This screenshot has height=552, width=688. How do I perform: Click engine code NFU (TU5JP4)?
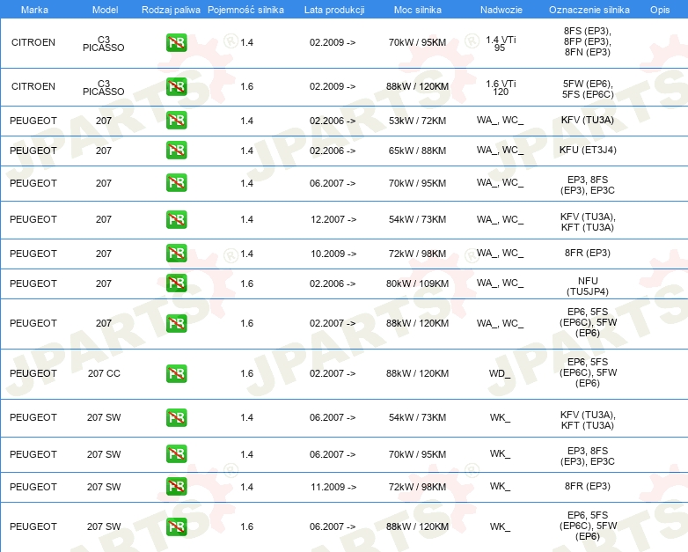[x=588, y=286]
